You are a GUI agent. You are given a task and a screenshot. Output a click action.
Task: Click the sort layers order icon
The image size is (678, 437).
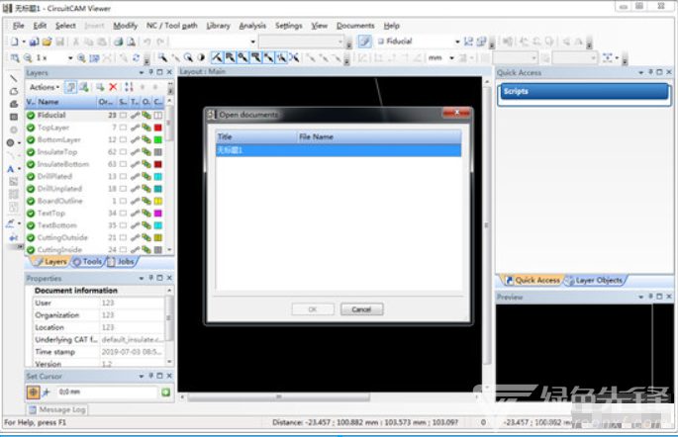pyautogui.click(x=129, y=87)
